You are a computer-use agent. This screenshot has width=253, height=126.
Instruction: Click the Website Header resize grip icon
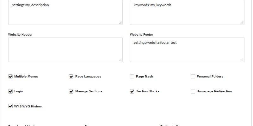(120, 60)
